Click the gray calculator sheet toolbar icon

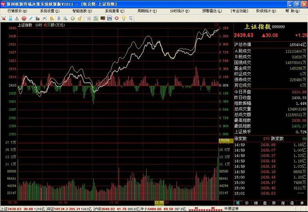point(59,18)
